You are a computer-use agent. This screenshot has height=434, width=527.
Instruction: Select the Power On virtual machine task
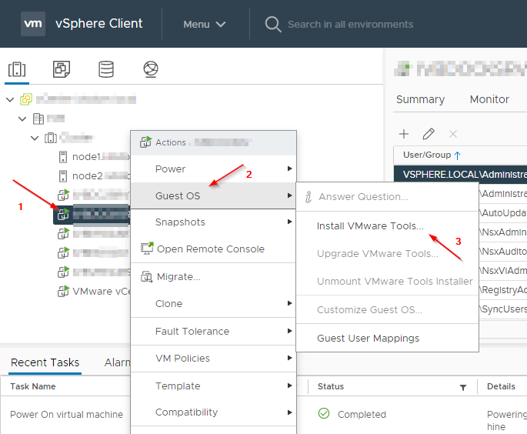tap(66, 415)
